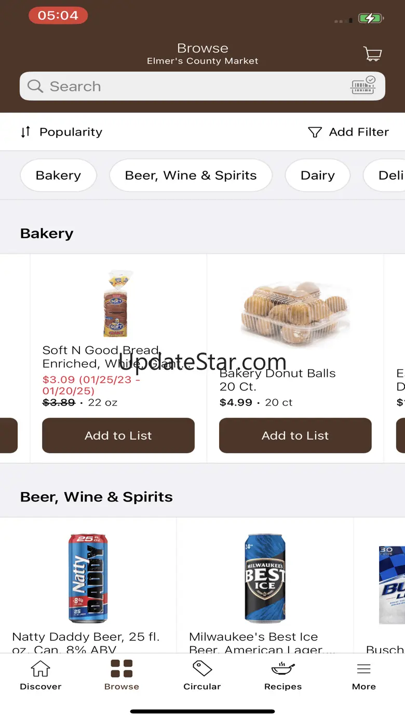This screenshot has height=720, width=405.
Task: Open the shopping cart icon
Action: [x=372, y=53]
